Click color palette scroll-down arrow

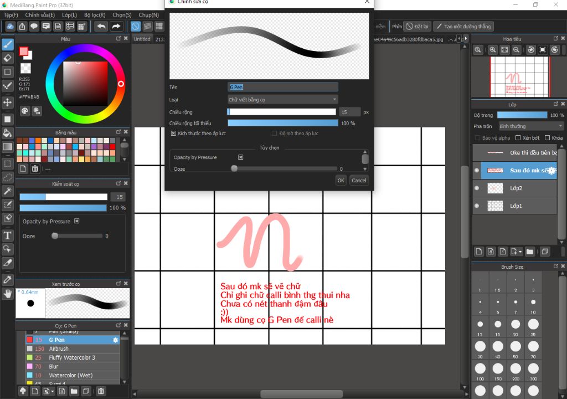[x=125, y=159]
